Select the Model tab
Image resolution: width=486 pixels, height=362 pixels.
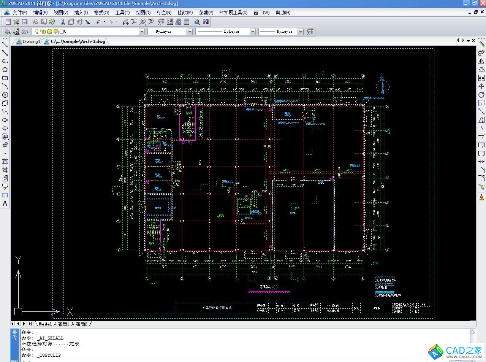(46, 324)
